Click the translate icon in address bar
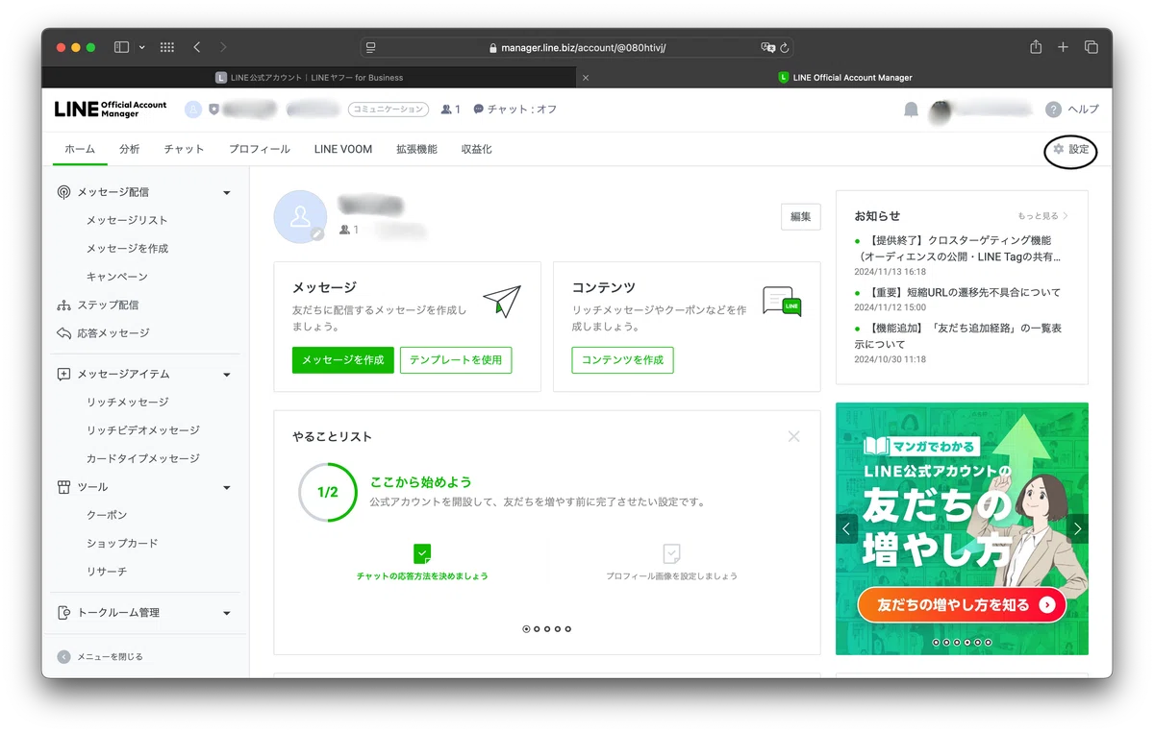The height and width of the screenshot is (733, 1154). point(767,47)
